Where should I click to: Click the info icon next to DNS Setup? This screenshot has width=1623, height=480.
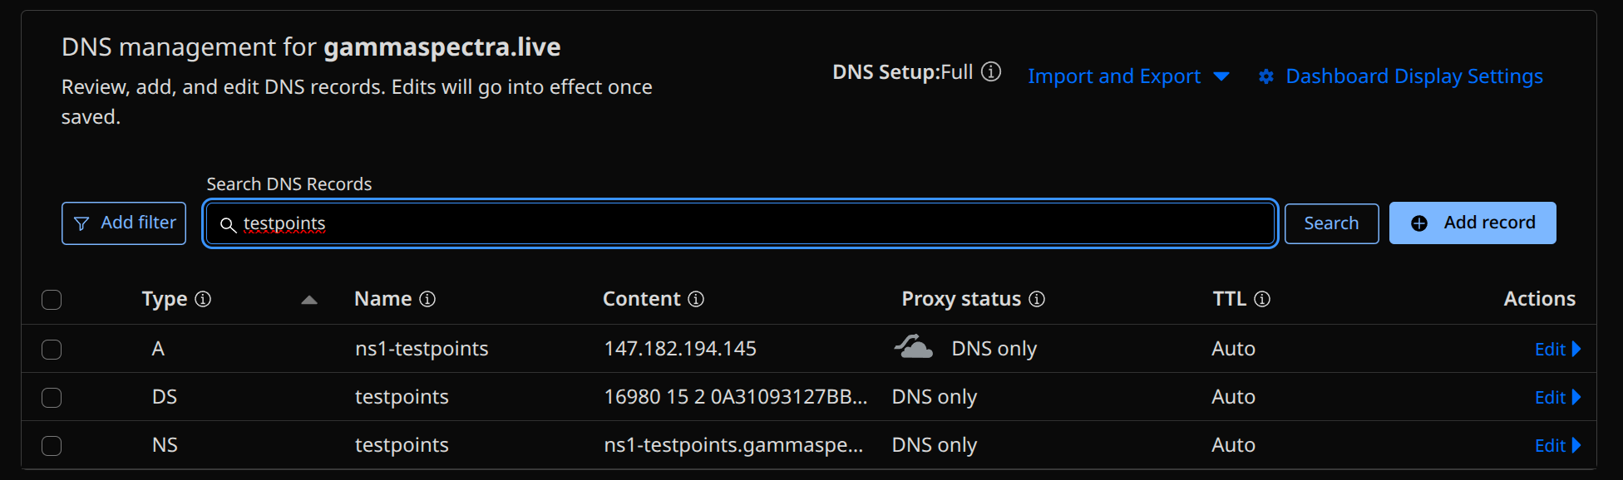(x=991, y=72)
